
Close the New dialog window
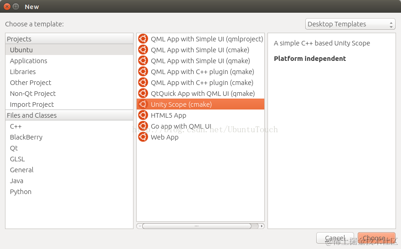pyautogui.click(x=7, y=7)
